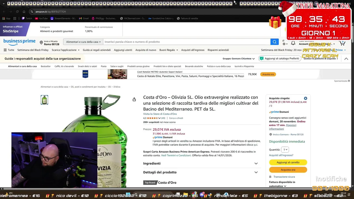354x199 pixels.
Task: Select the Snack dolci e salati tab
Action: coord(87,66)
